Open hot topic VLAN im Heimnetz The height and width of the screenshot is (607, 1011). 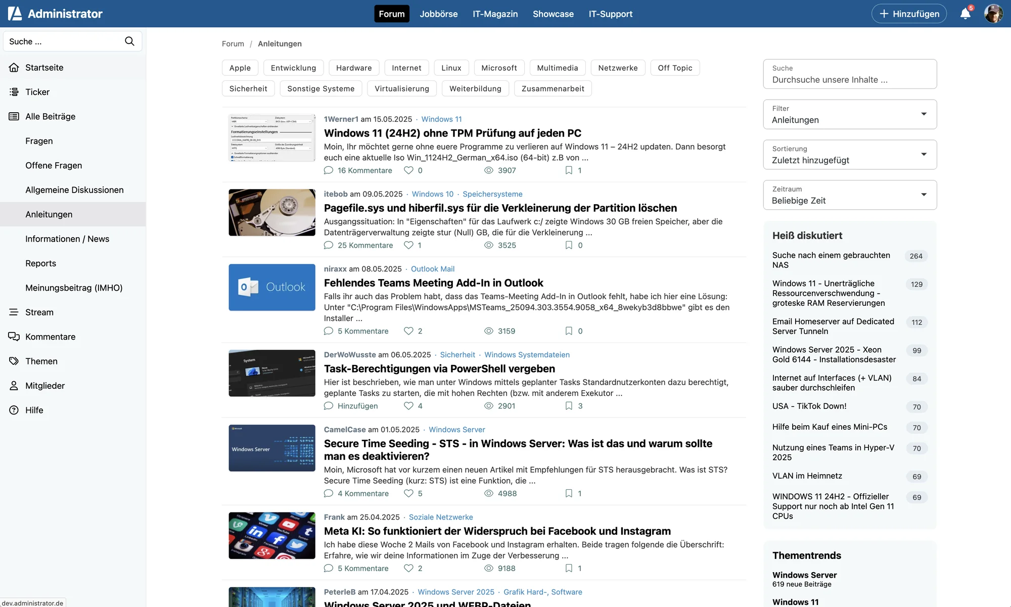(807, 476)
